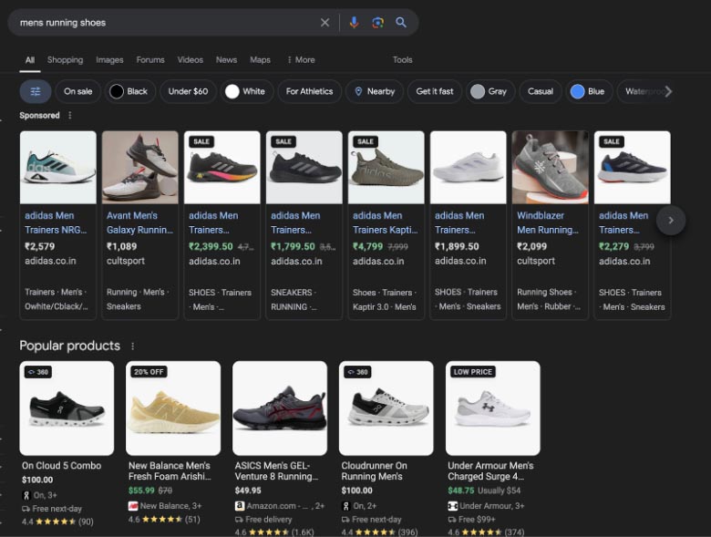Select the White color filter

[x=247, y=91]
